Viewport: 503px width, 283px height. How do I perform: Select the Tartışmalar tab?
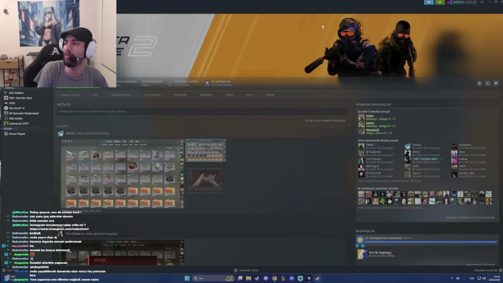pos(180,95)
